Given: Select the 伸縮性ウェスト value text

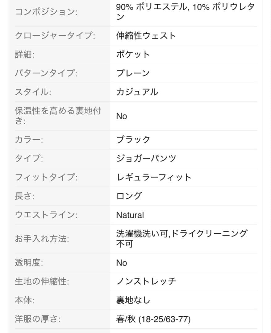Looking at the screenshot, I should pyautogui.click(x=146, y=36).
